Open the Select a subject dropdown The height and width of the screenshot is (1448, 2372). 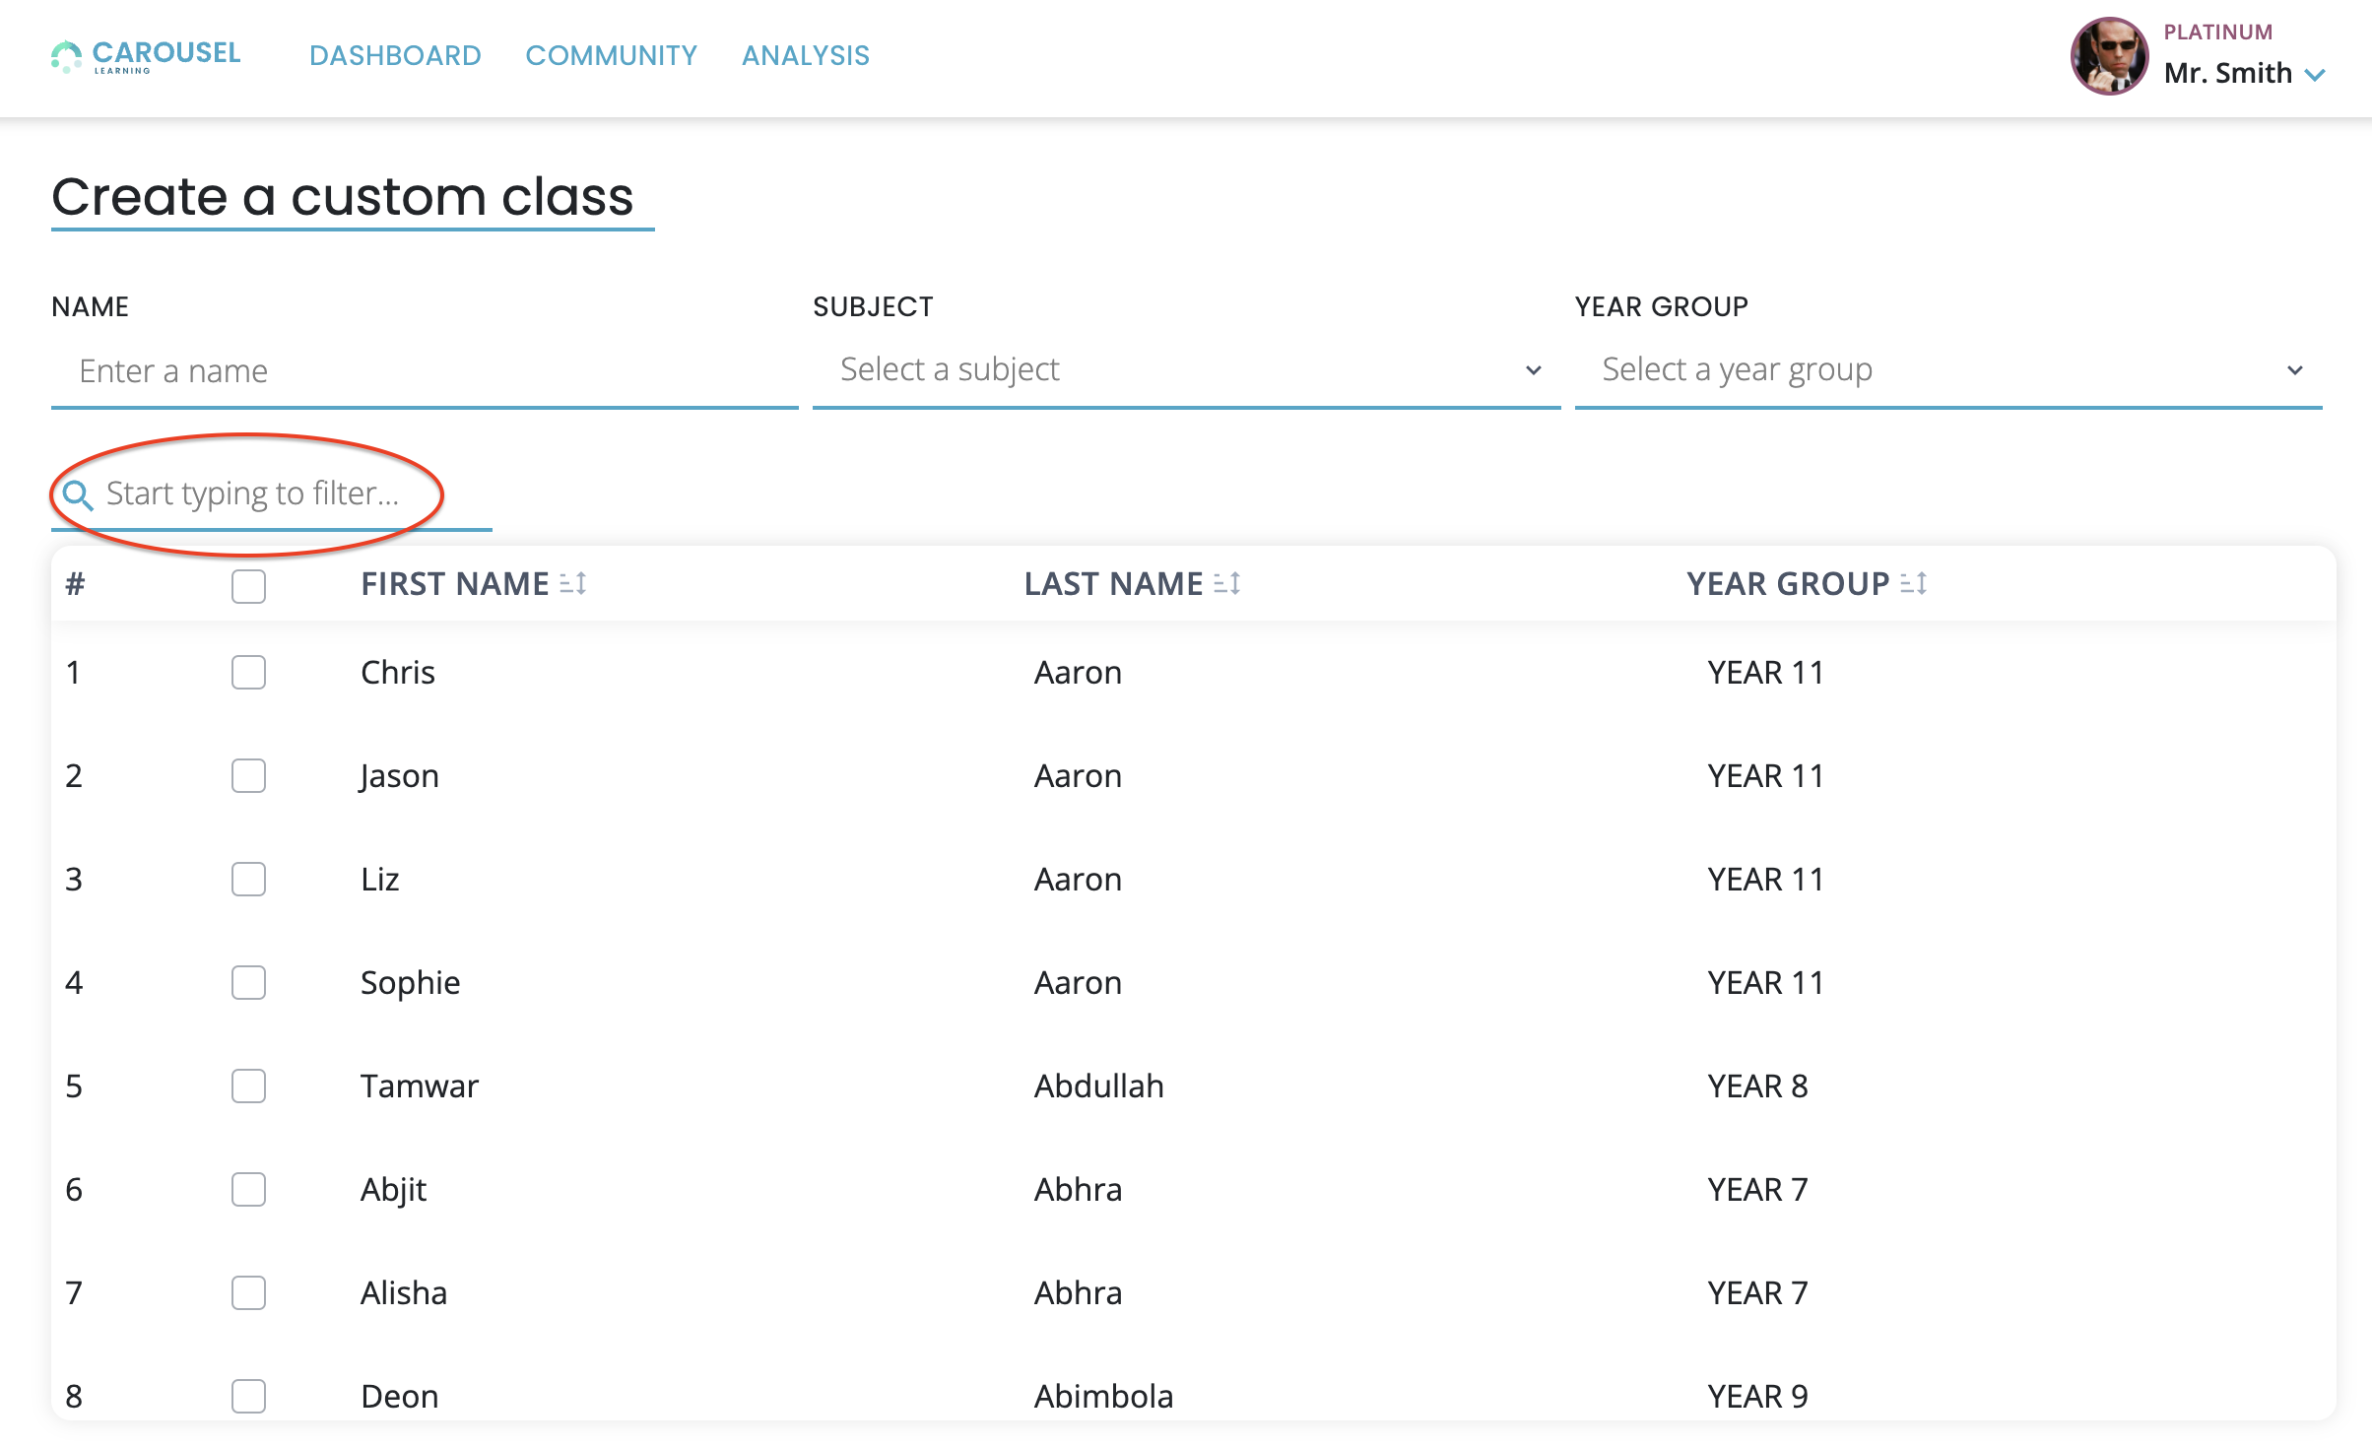tap(1186, 370)
